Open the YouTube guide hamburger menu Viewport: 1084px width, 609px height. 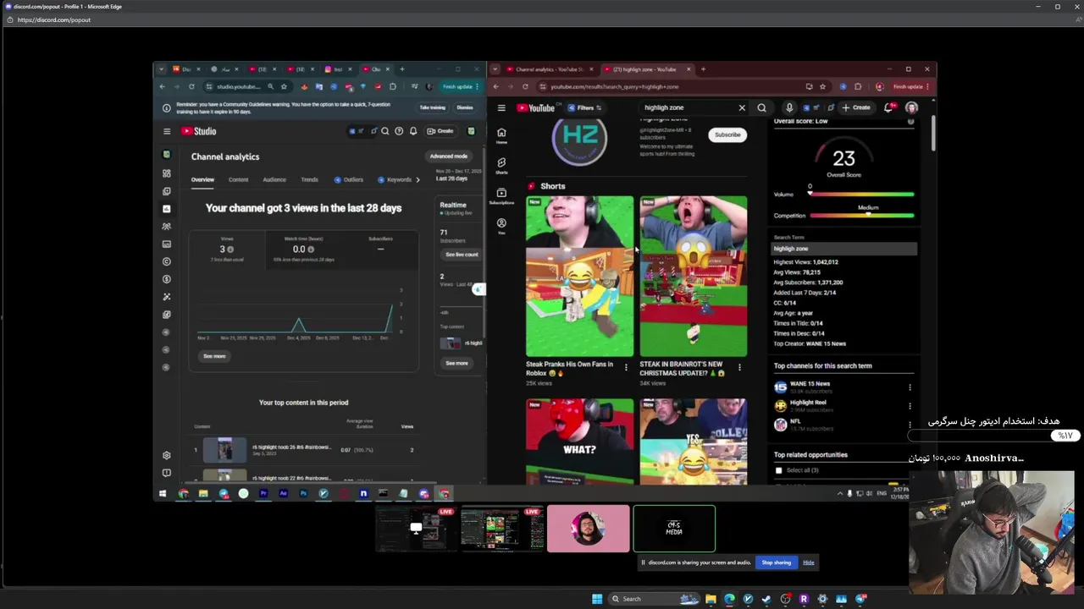point(501,108)
